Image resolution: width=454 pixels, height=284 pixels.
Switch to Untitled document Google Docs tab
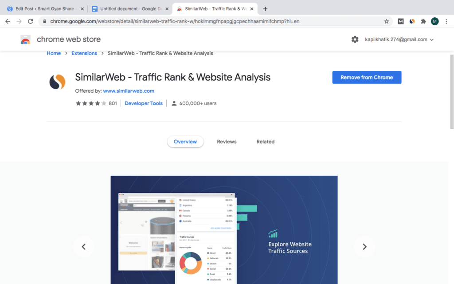[x=130, y=9]
